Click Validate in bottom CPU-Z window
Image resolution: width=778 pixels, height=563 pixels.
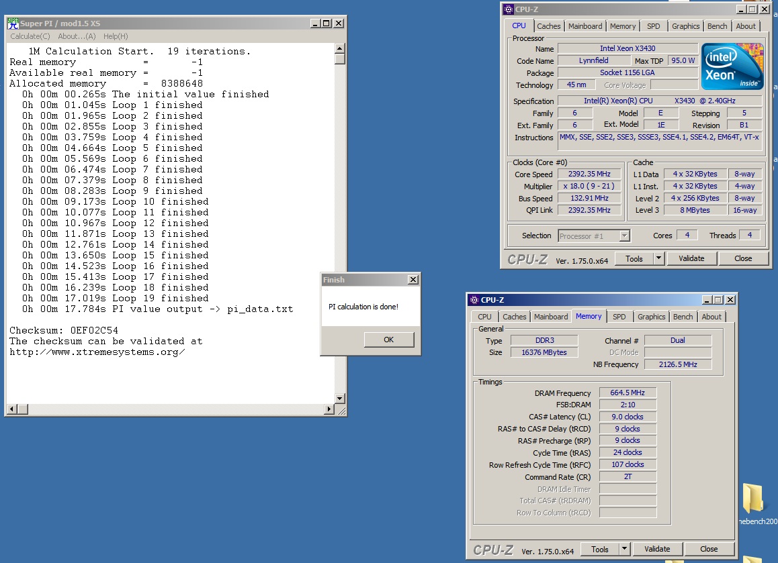point(657,549)
